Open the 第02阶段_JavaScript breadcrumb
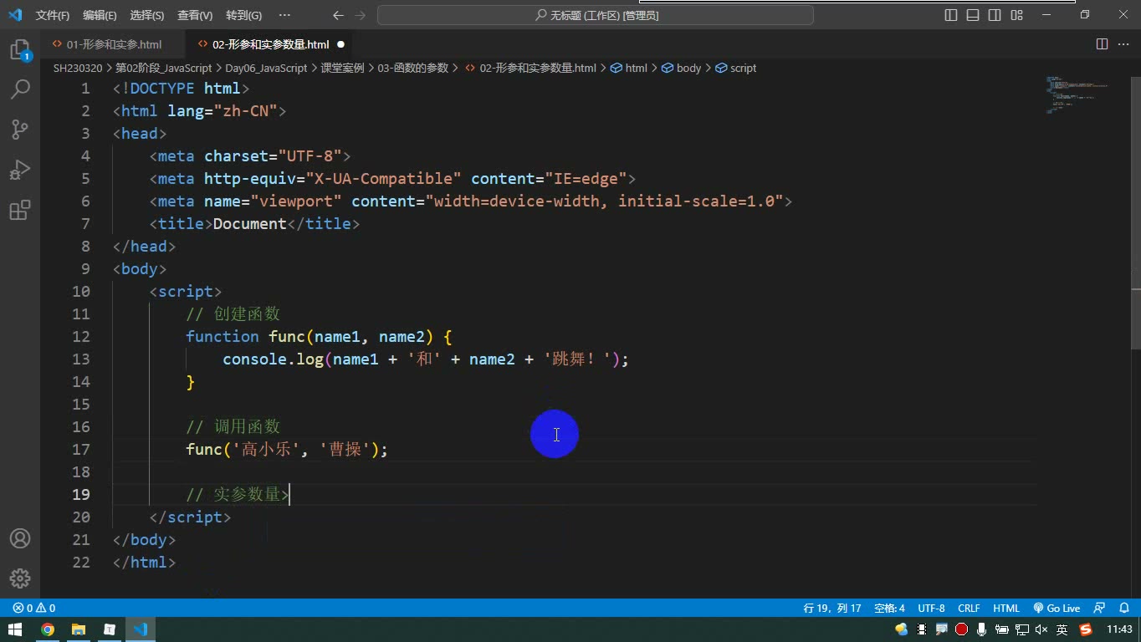This screenshot has width=1141, height=642. (x=163, y=68)
